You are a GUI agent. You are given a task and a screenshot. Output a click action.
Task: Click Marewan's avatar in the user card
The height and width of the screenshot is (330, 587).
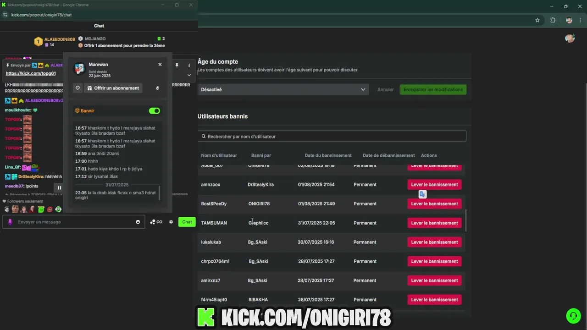click(x=79, y=69)
